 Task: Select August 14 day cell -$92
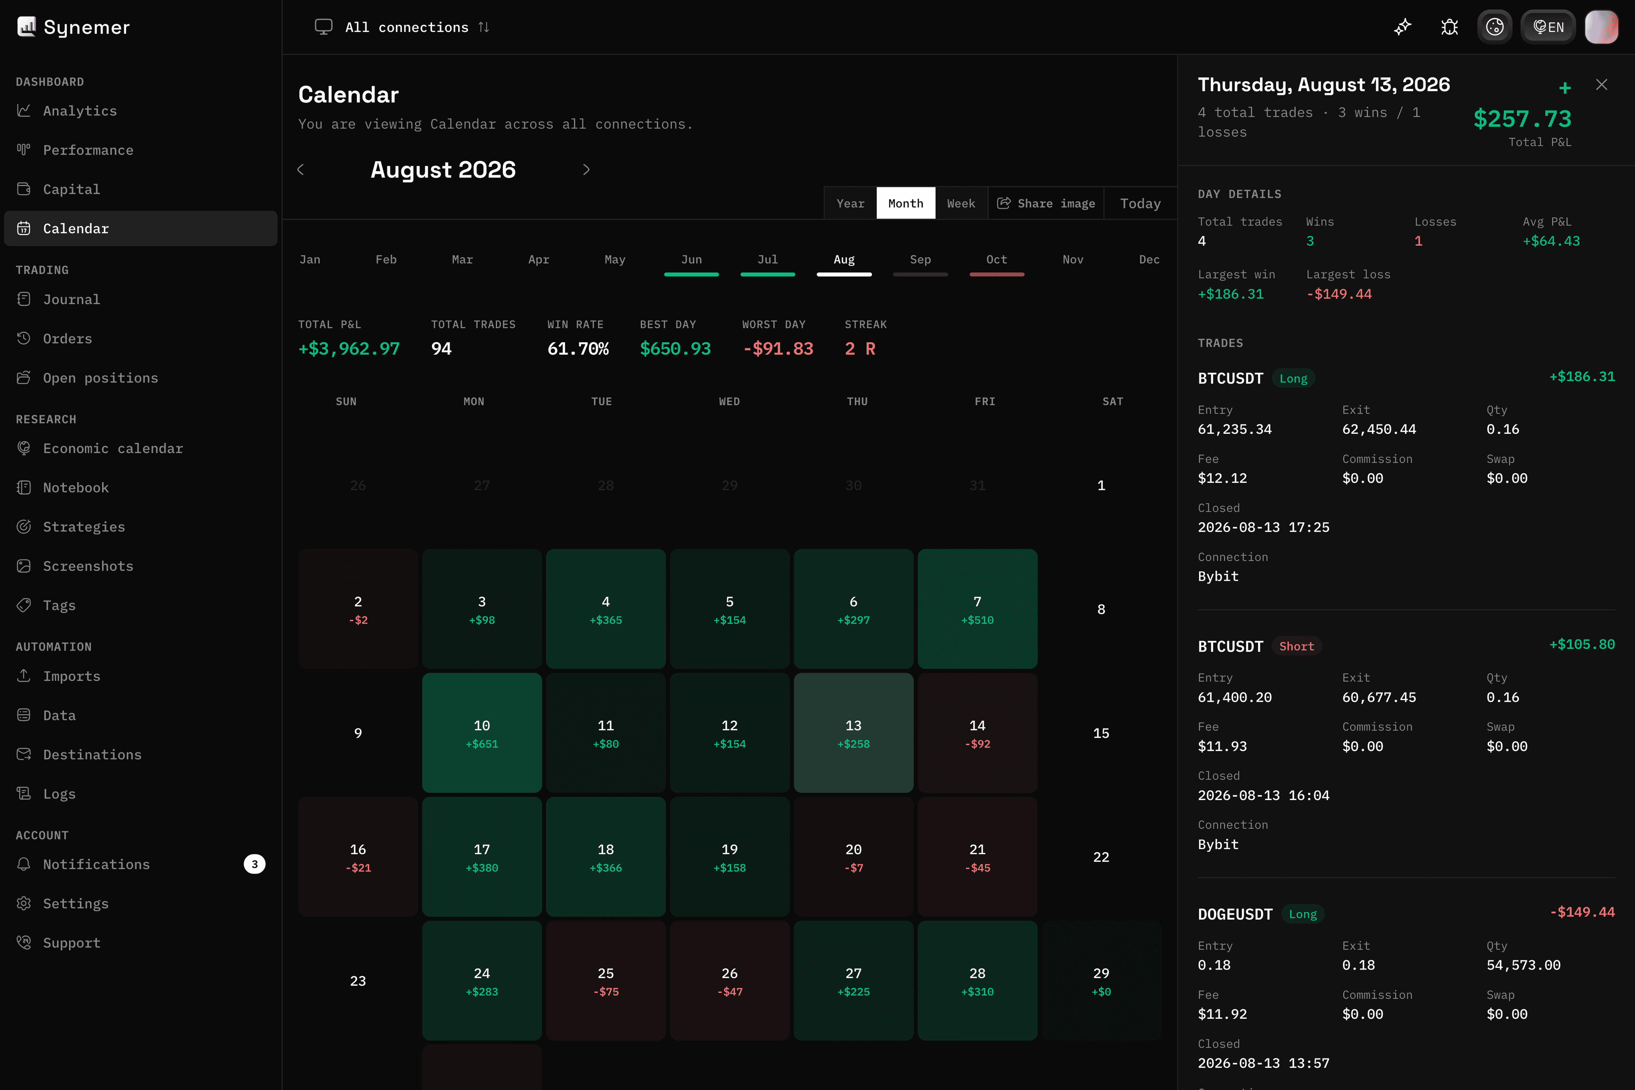[978, 733]
